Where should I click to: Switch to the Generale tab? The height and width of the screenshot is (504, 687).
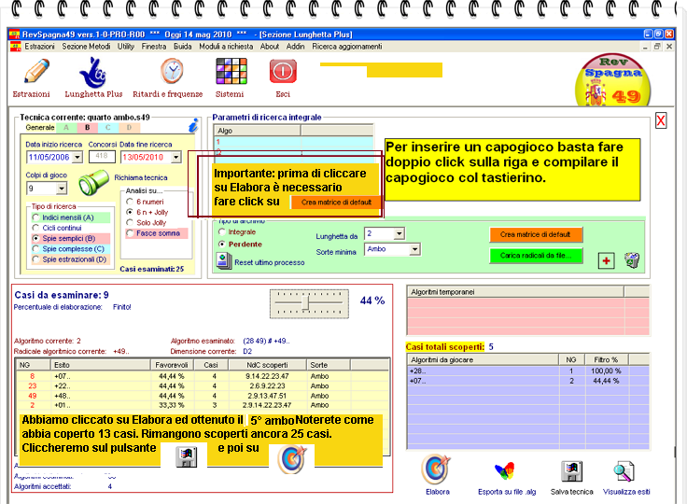[x=40, y=128]
